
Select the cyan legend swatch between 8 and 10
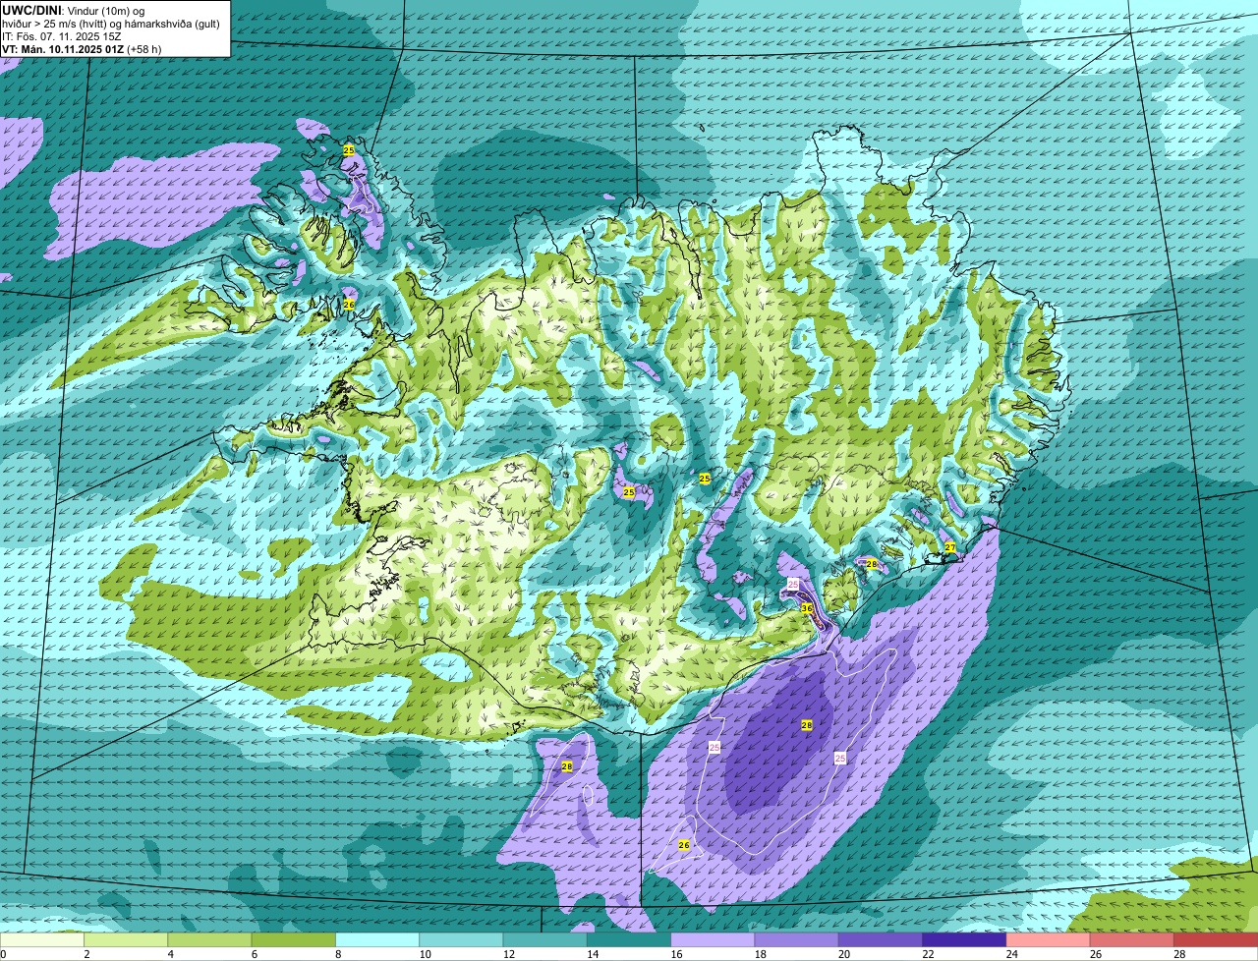[x=377, y=940]
